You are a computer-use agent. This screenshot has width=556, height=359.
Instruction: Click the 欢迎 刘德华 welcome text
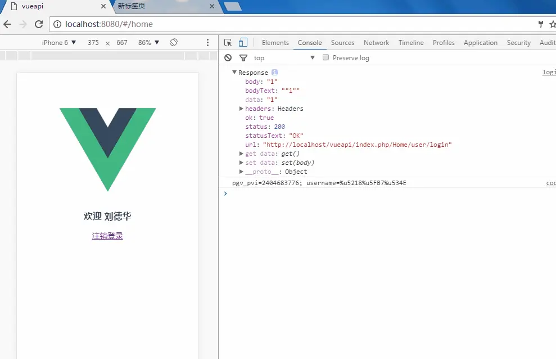click(107, 216)
